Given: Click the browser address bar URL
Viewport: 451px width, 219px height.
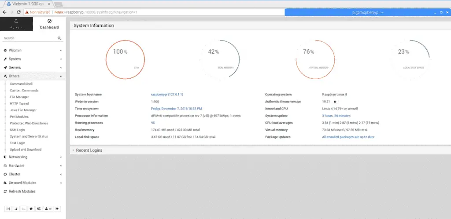Looking at the screenshot, I should click(x=96, y=12).
